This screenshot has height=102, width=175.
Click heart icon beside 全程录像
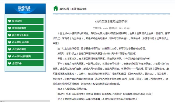10,63
